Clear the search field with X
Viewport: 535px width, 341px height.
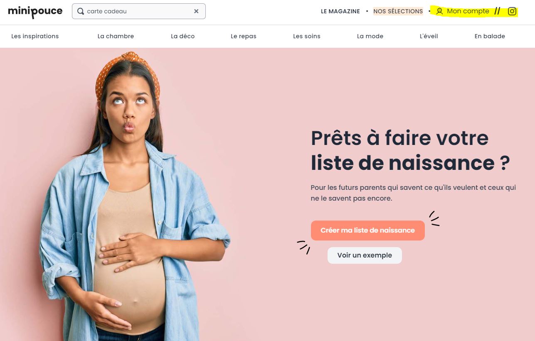tap(196, 11)
